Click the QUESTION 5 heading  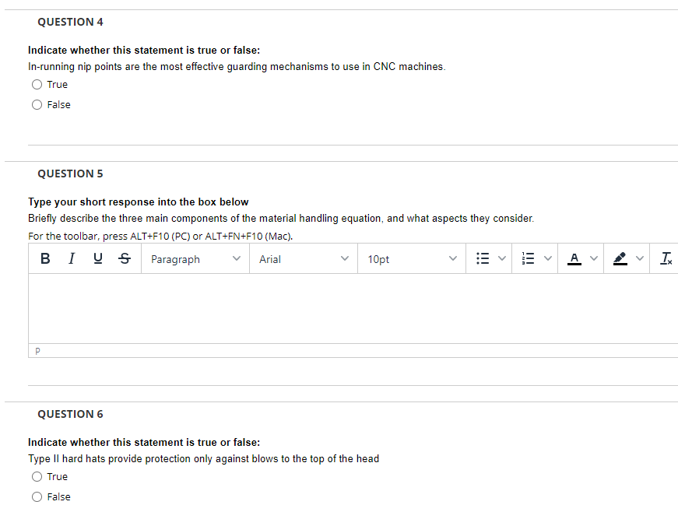coord(70,174)
